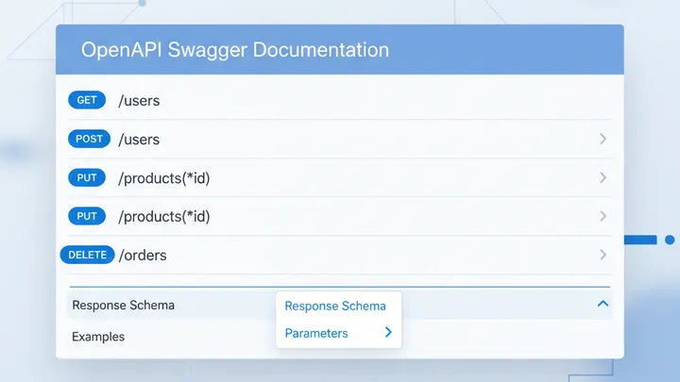Open the first /products(*id) endpoint path
Image resolution: width=680 pixels, height=382 pixels.
coord(163,177)
